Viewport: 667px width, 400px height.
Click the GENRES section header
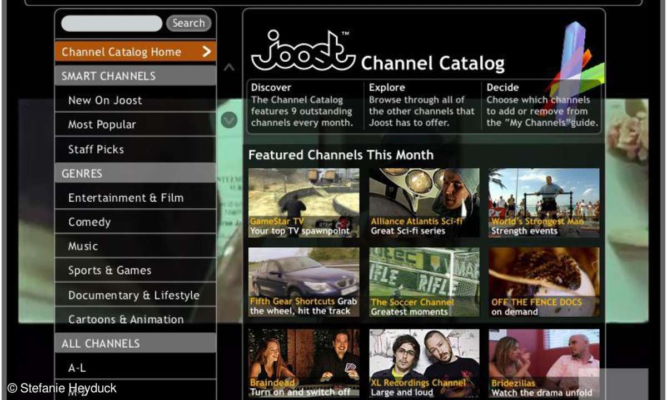[135, 173]
